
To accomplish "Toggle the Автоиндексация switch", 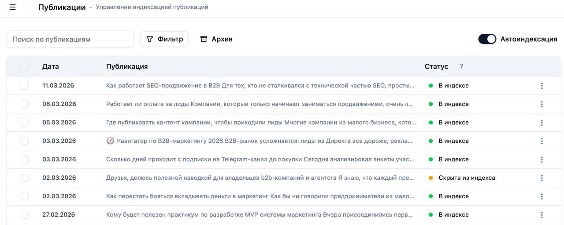I will point(487,39).
